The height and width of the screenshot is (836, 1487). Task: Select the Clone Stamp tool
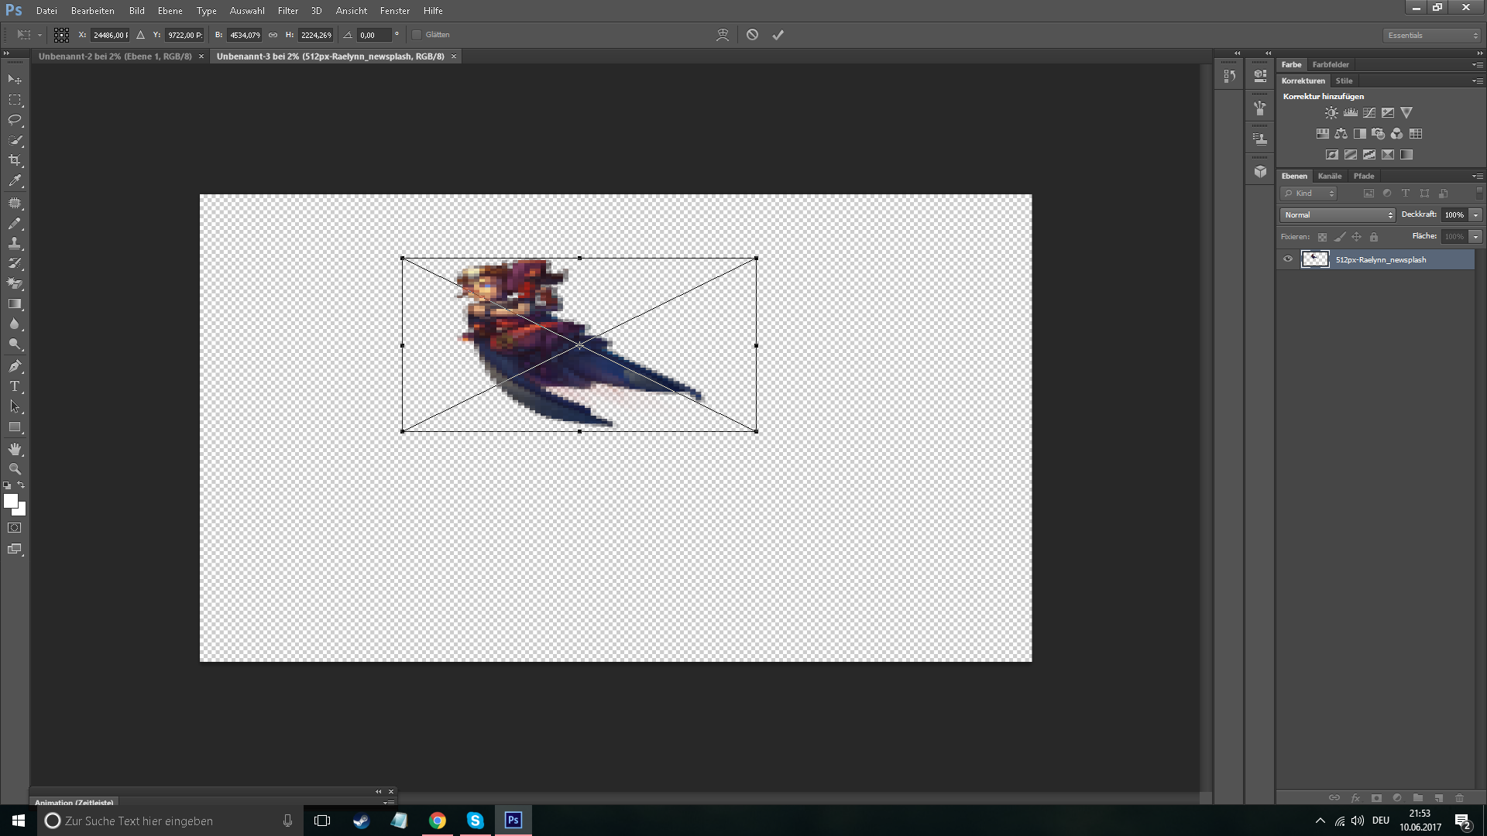pos(15,243)
